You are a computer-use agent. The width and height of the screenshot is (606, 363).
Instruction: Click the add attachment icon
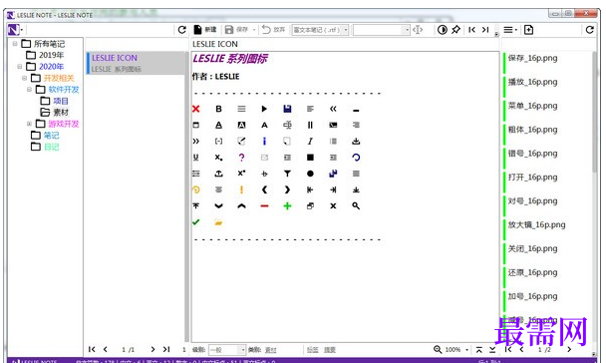[x=528, y=30]
